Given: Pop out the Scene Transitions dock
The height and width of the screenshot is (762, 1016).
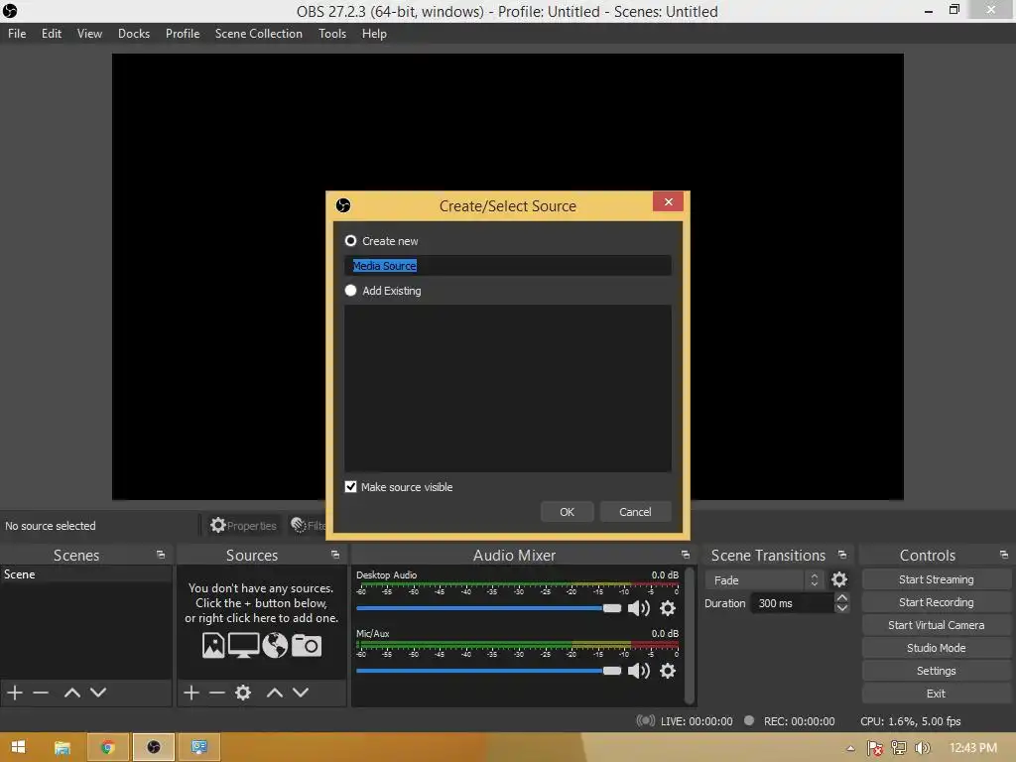Looking at the screenshot, I should point(841,556).
